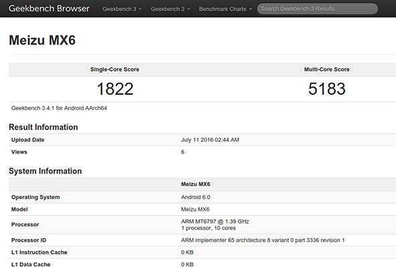Click the Operating System label

pos(35,197)
